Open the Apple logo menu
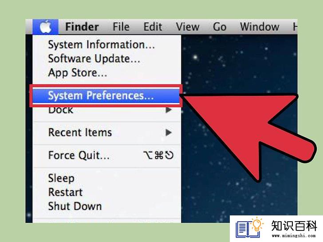323x242 pixels. click(x=45, y=27)
